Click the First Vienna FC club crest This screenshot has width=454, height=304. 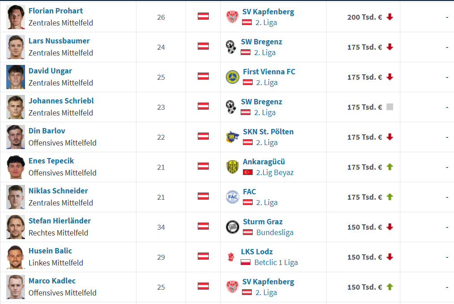232,77
